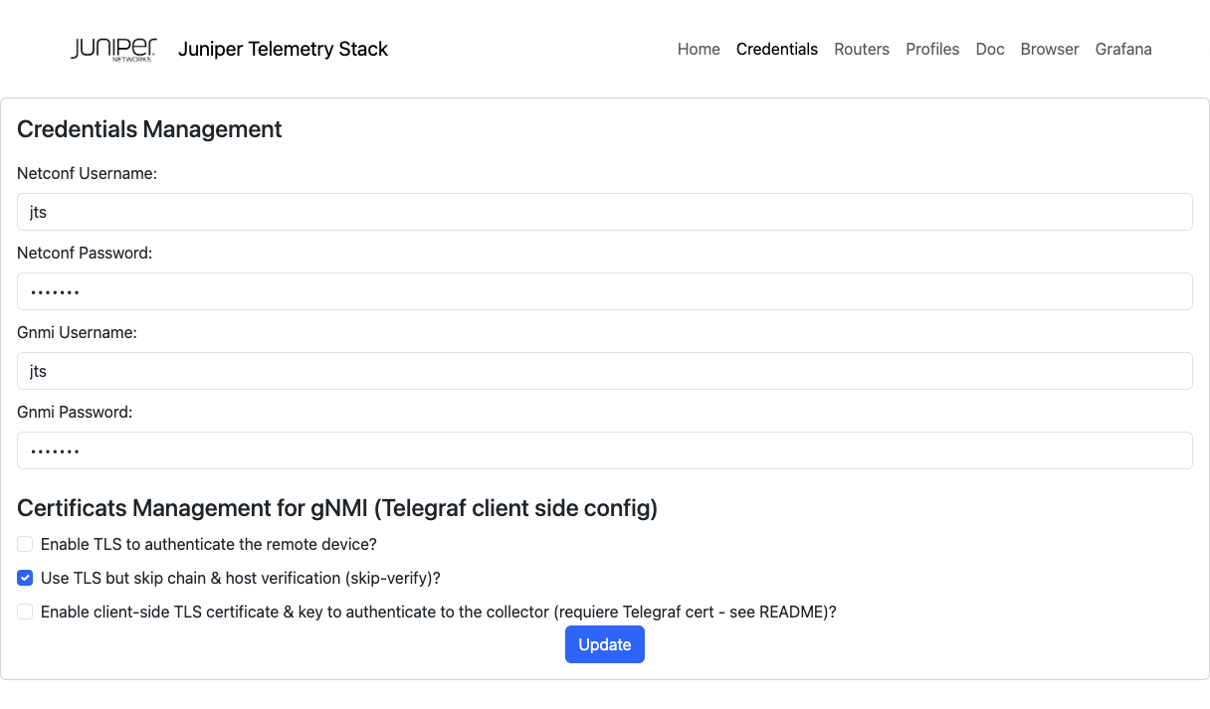The height and width of the screenshot is (709, 1210).
Task: Click the Juniper Networks logo
Action: coord(113,49)
